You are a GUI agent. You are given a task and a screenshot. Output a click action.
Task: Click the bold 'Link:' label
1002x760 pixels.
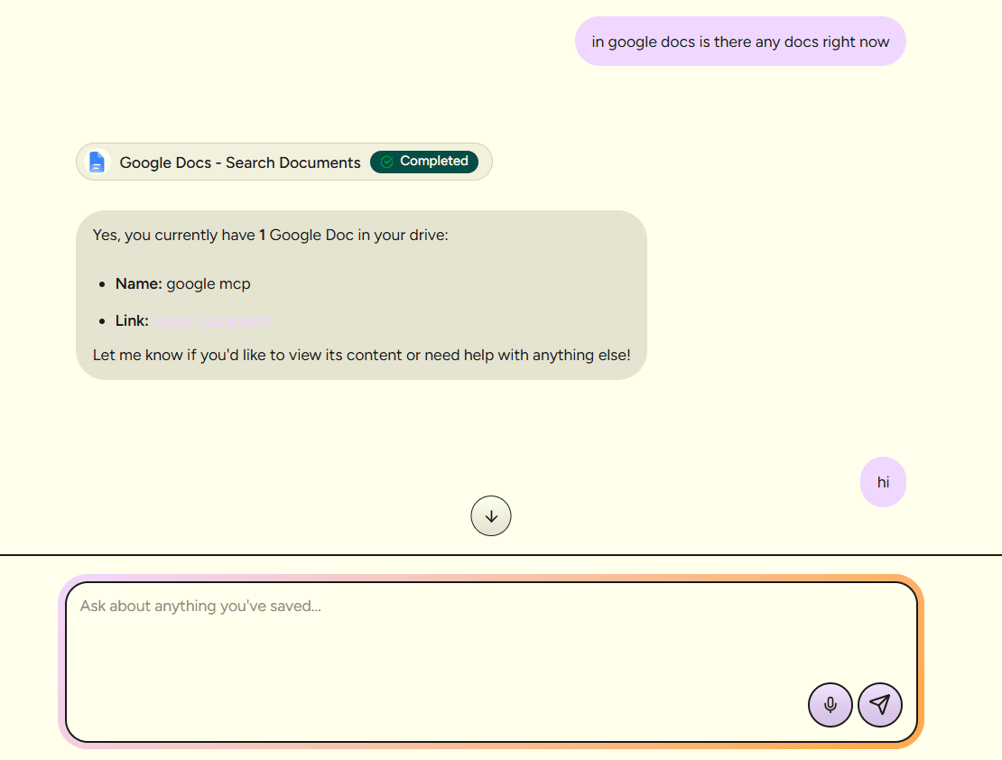(x=133, y=320)
